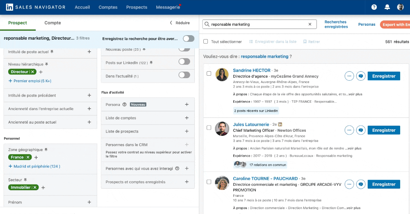This screenshot has width=410, height=214.
Task: Expand Intitulé de poste actuel filter
Action: [89, 52]
